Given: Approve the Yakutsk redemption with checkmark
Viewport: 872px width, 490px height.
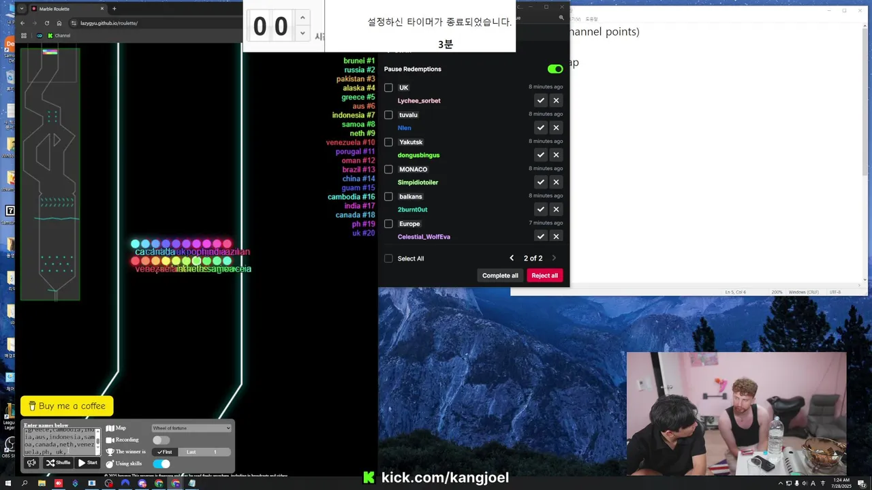Looking at the screenshot, I should (540, 155).
